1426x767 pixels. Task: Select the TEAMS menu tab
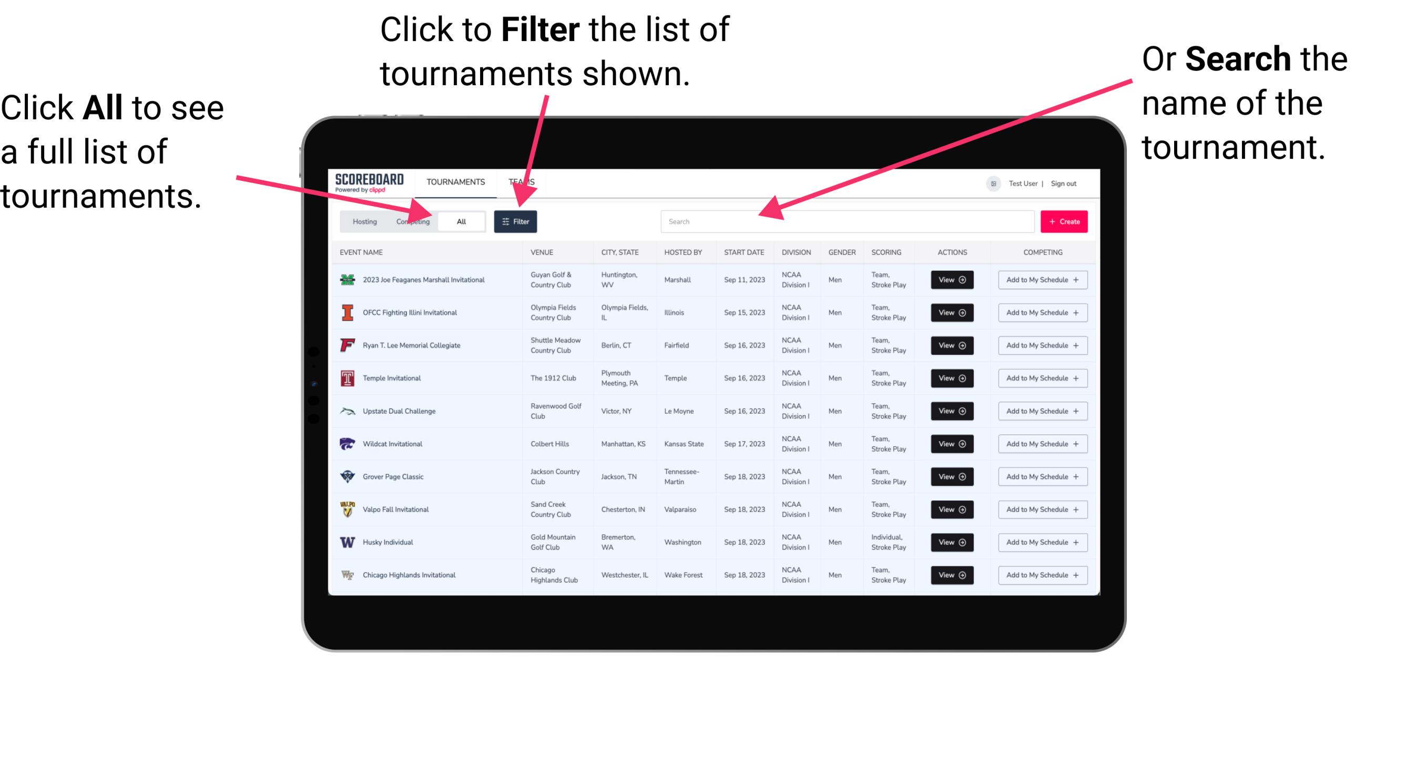tap(522, 181)
